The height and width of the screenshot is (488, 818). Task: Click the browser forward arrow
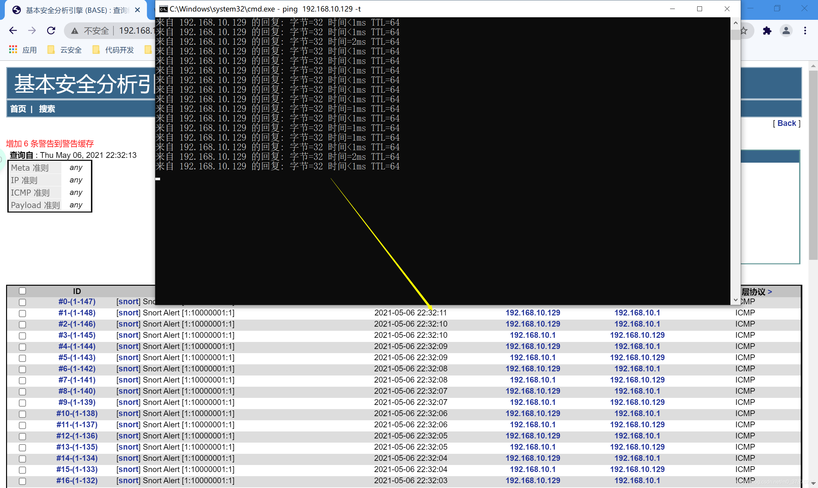pos(32,31)
